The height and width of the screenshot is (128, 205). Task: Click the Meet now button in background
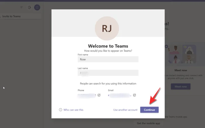[181, 86]
